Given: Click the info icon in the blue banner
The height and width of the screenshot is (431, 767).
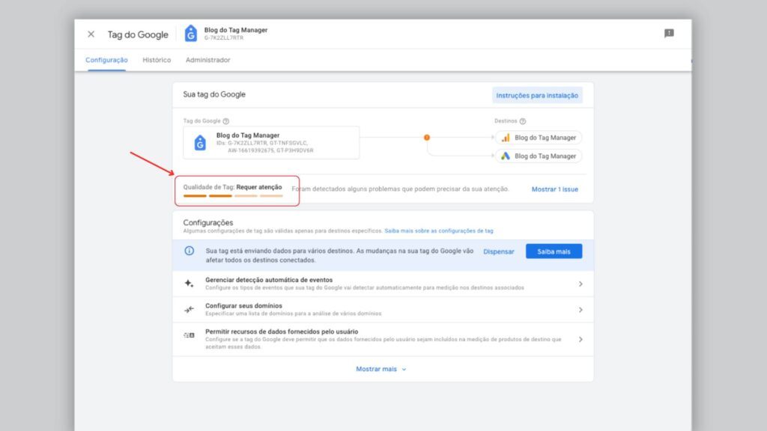Looking at the screenshot, I should [x=190, y=251].
